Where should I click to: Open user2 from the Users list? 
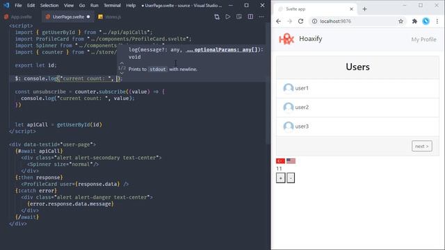pyautogui.click(x=357, y=108)
